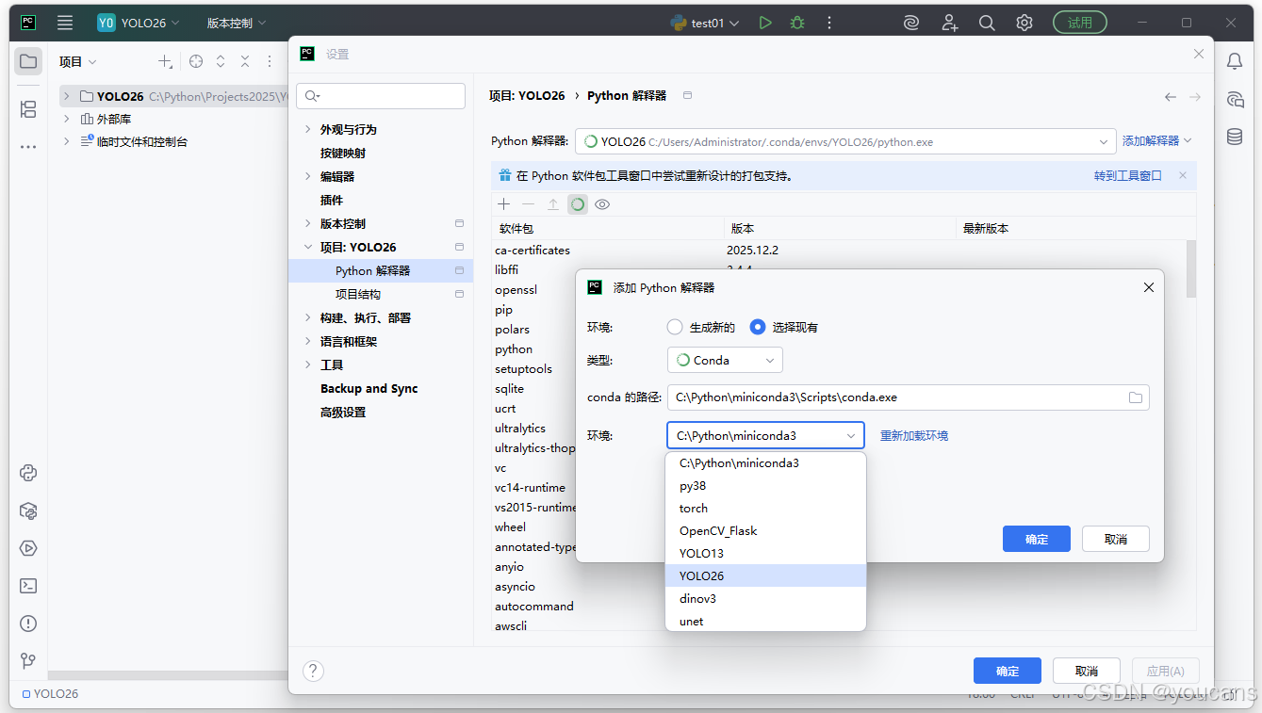Screen dimensions: 1262x713
Task: Browse for conda path folder icon
Action: click(1136, 397)
